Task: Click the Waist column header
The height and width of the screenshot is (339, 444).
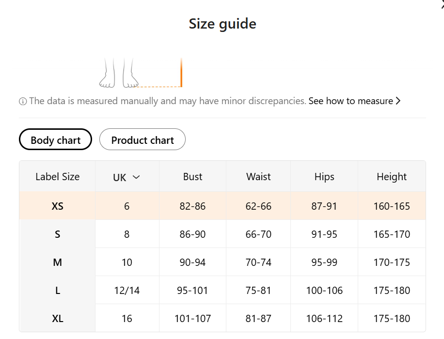Action: tap(258, 177)
